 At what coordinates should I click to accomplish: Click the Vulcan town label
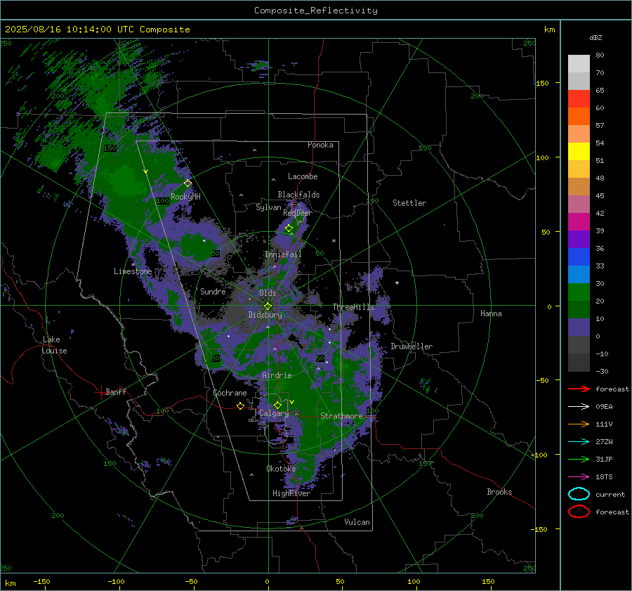coord(357,522)
